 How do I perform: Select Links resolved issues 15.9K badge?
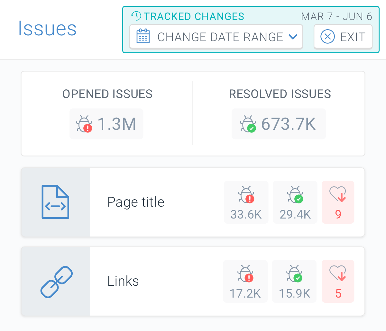point(294,281)
